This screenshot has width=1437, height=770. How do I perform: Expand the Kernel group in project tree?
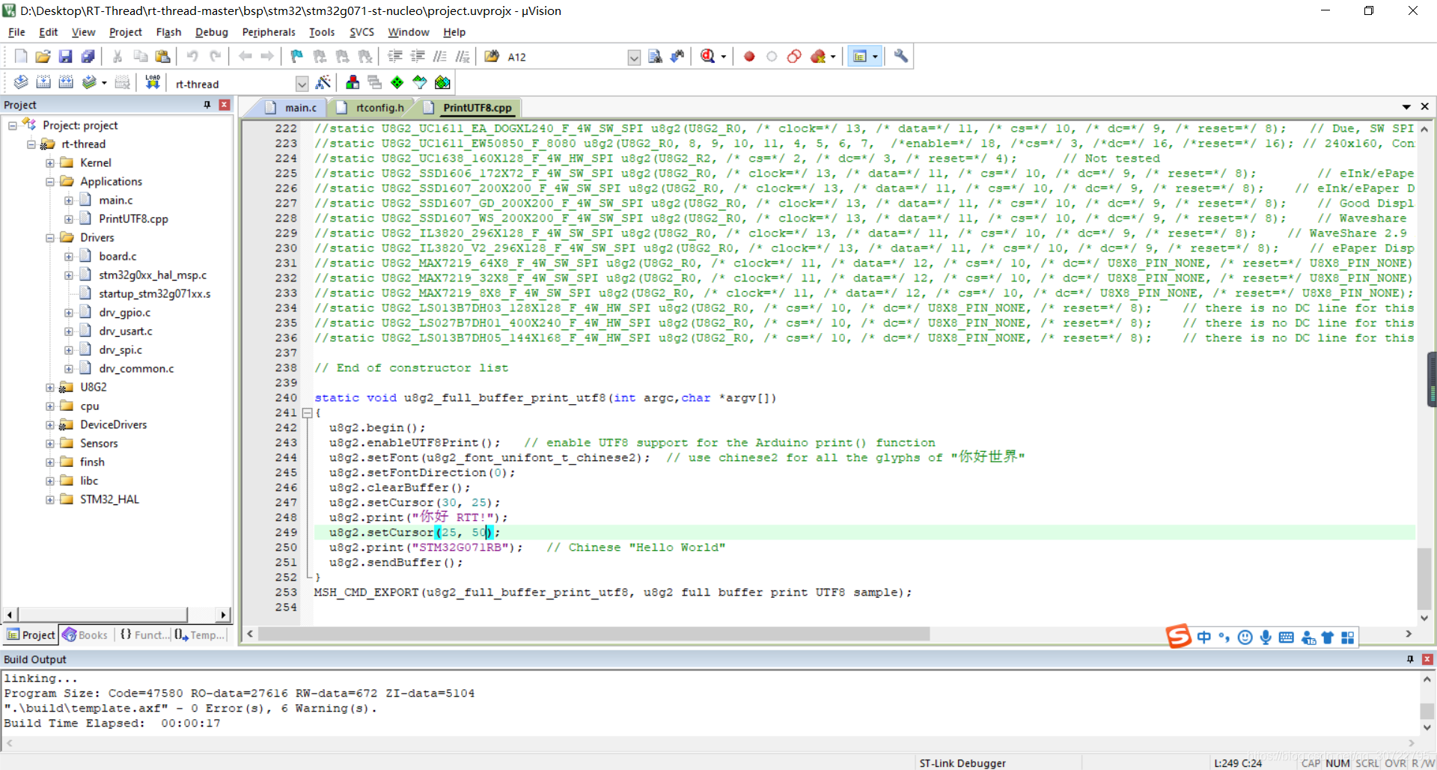coord(50,163)
